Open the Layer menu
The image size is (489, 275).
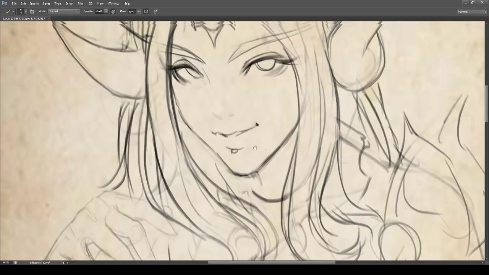46,3
